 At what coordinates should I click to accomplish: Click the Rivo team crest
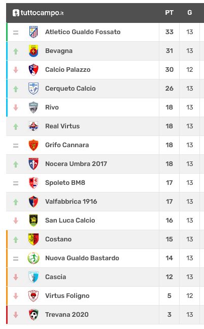[33, 107]
